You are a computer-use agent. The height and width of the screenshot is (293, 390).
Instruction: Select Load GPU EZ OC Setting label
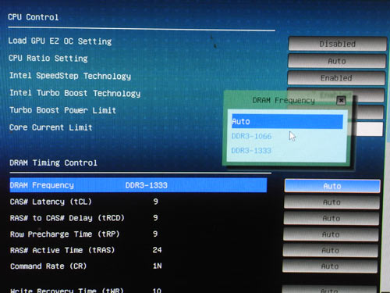(60, 41)
